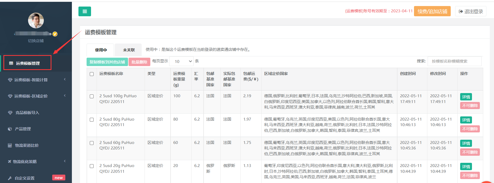Click the red new badge on 自定义设置
The height and width of the screenshot is (183, 494).
pyautogui.click(x=59, y=178)
